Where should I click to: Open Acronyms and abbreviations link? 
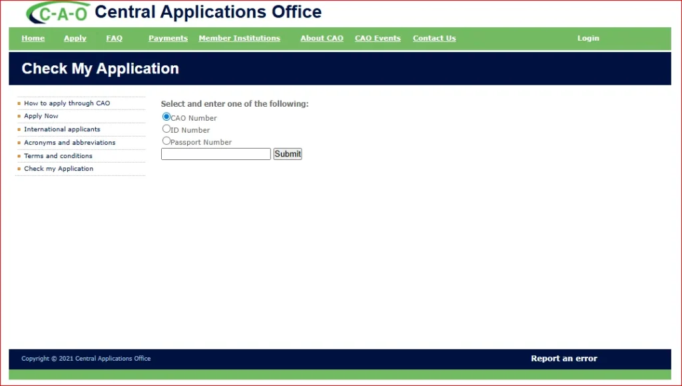pyautogui.click(x=69, y=142)
